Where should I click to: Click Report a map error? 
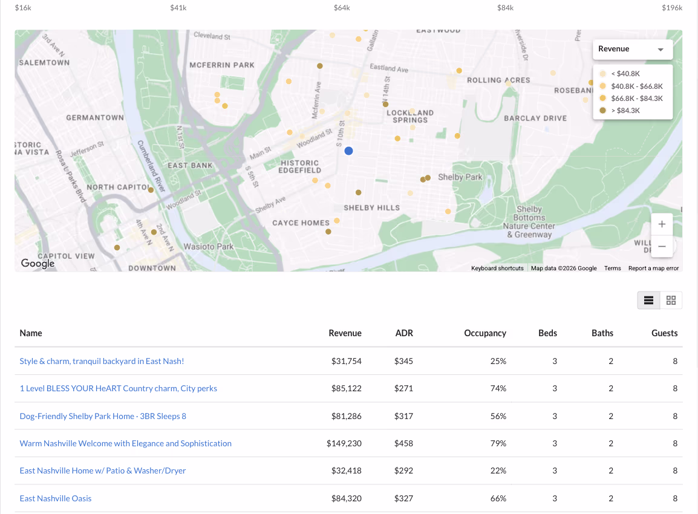tap(653, 268)
